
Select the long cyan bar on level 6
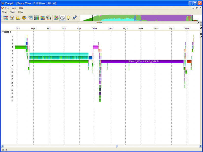59,54
